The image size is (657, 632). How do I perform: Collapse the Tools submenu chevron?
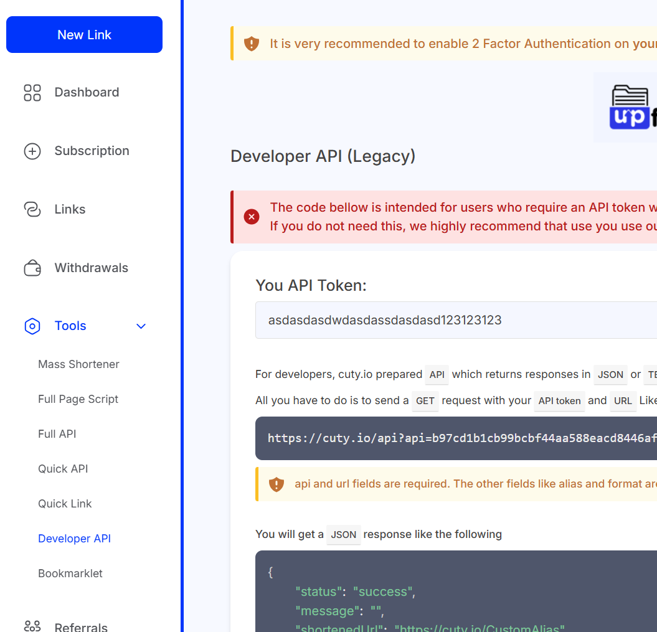coord(141,326)
